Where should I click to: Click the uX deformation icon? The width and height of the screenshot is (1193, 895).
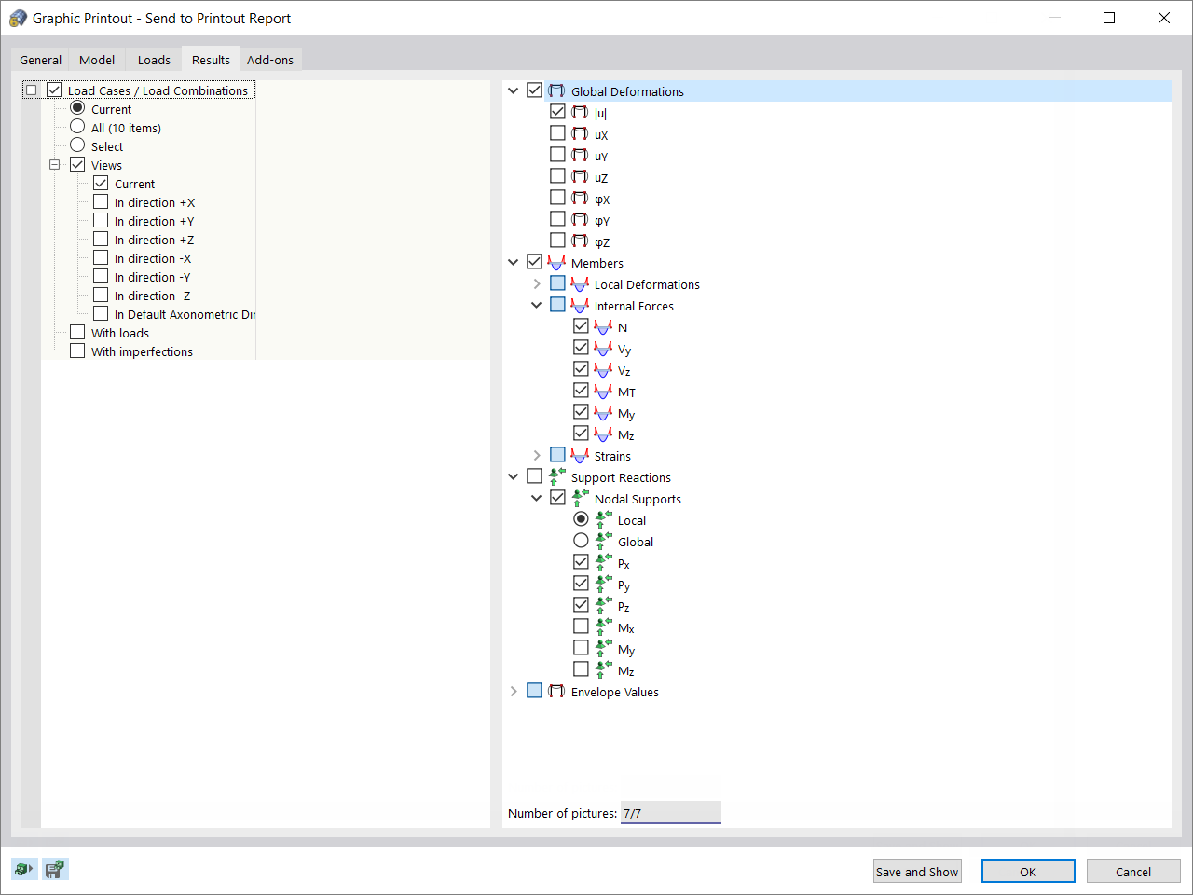[580, 133]
